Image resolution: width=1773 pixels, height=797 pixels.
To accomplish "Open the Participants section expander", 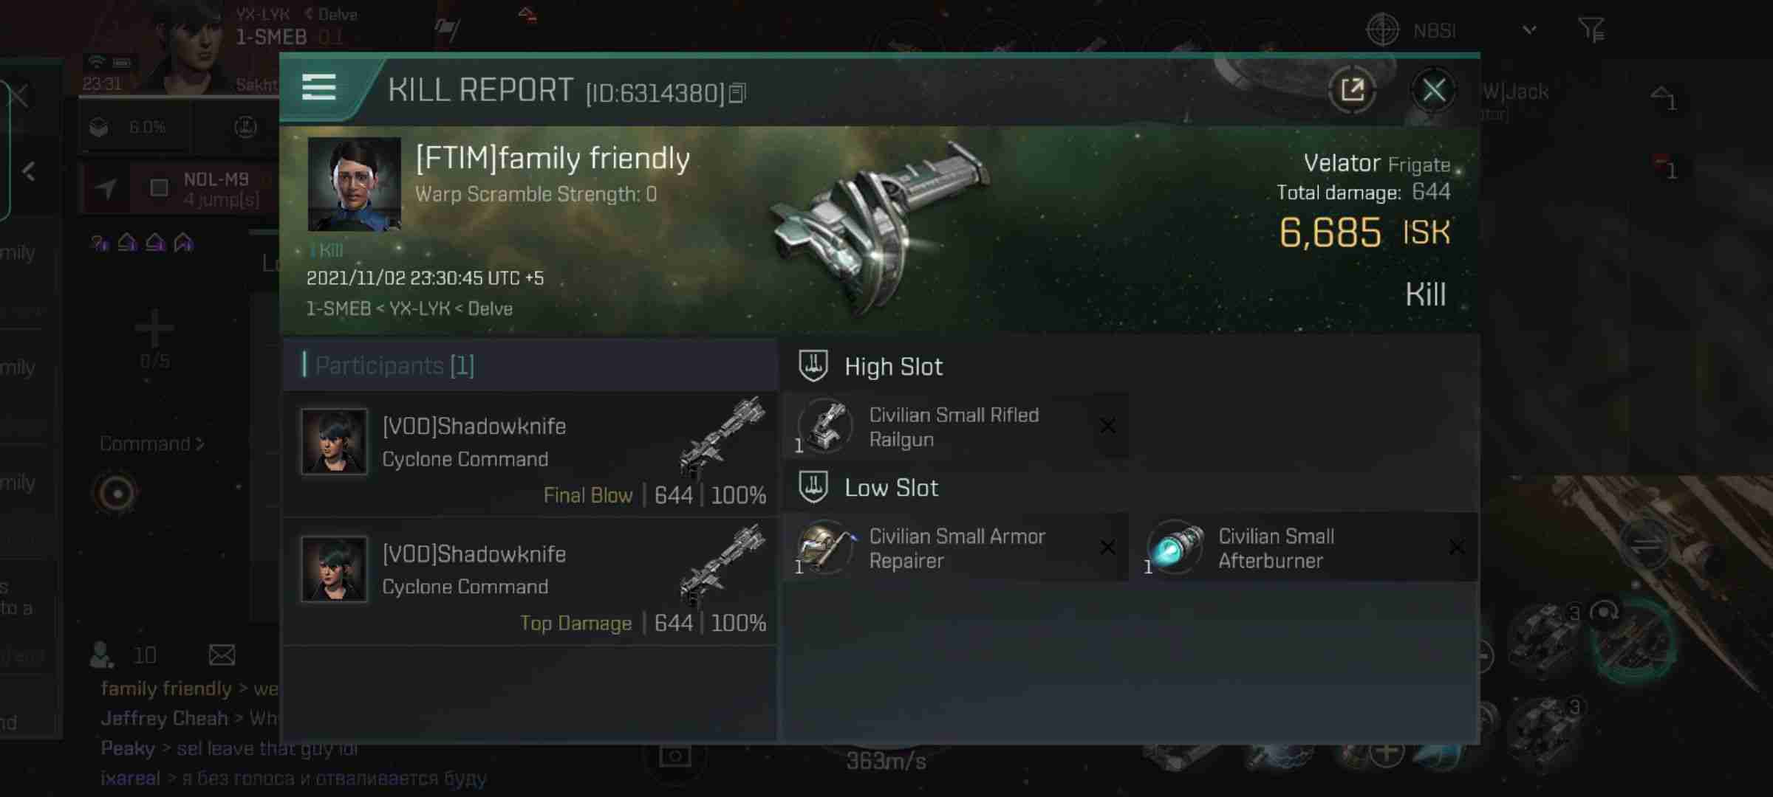I will click(x=394, y=365).
